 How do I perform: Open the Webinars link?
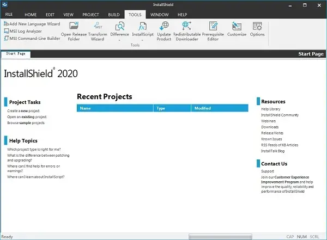click(268, 121)
